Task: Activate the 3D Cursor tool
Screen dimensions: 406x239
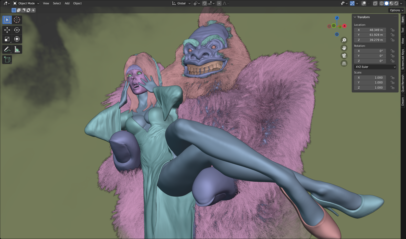Action: (17, 20)
